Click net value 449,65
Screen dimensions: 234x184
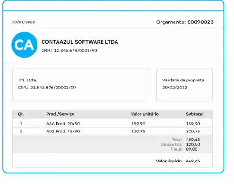(x=193, y=161)
